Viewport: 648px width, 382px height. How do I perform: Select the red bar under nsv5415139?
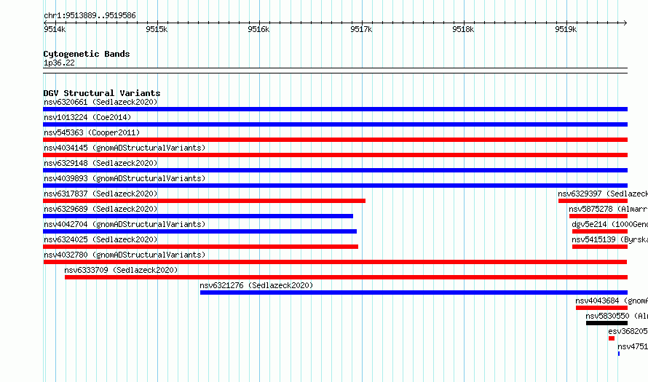click(600, 247)
